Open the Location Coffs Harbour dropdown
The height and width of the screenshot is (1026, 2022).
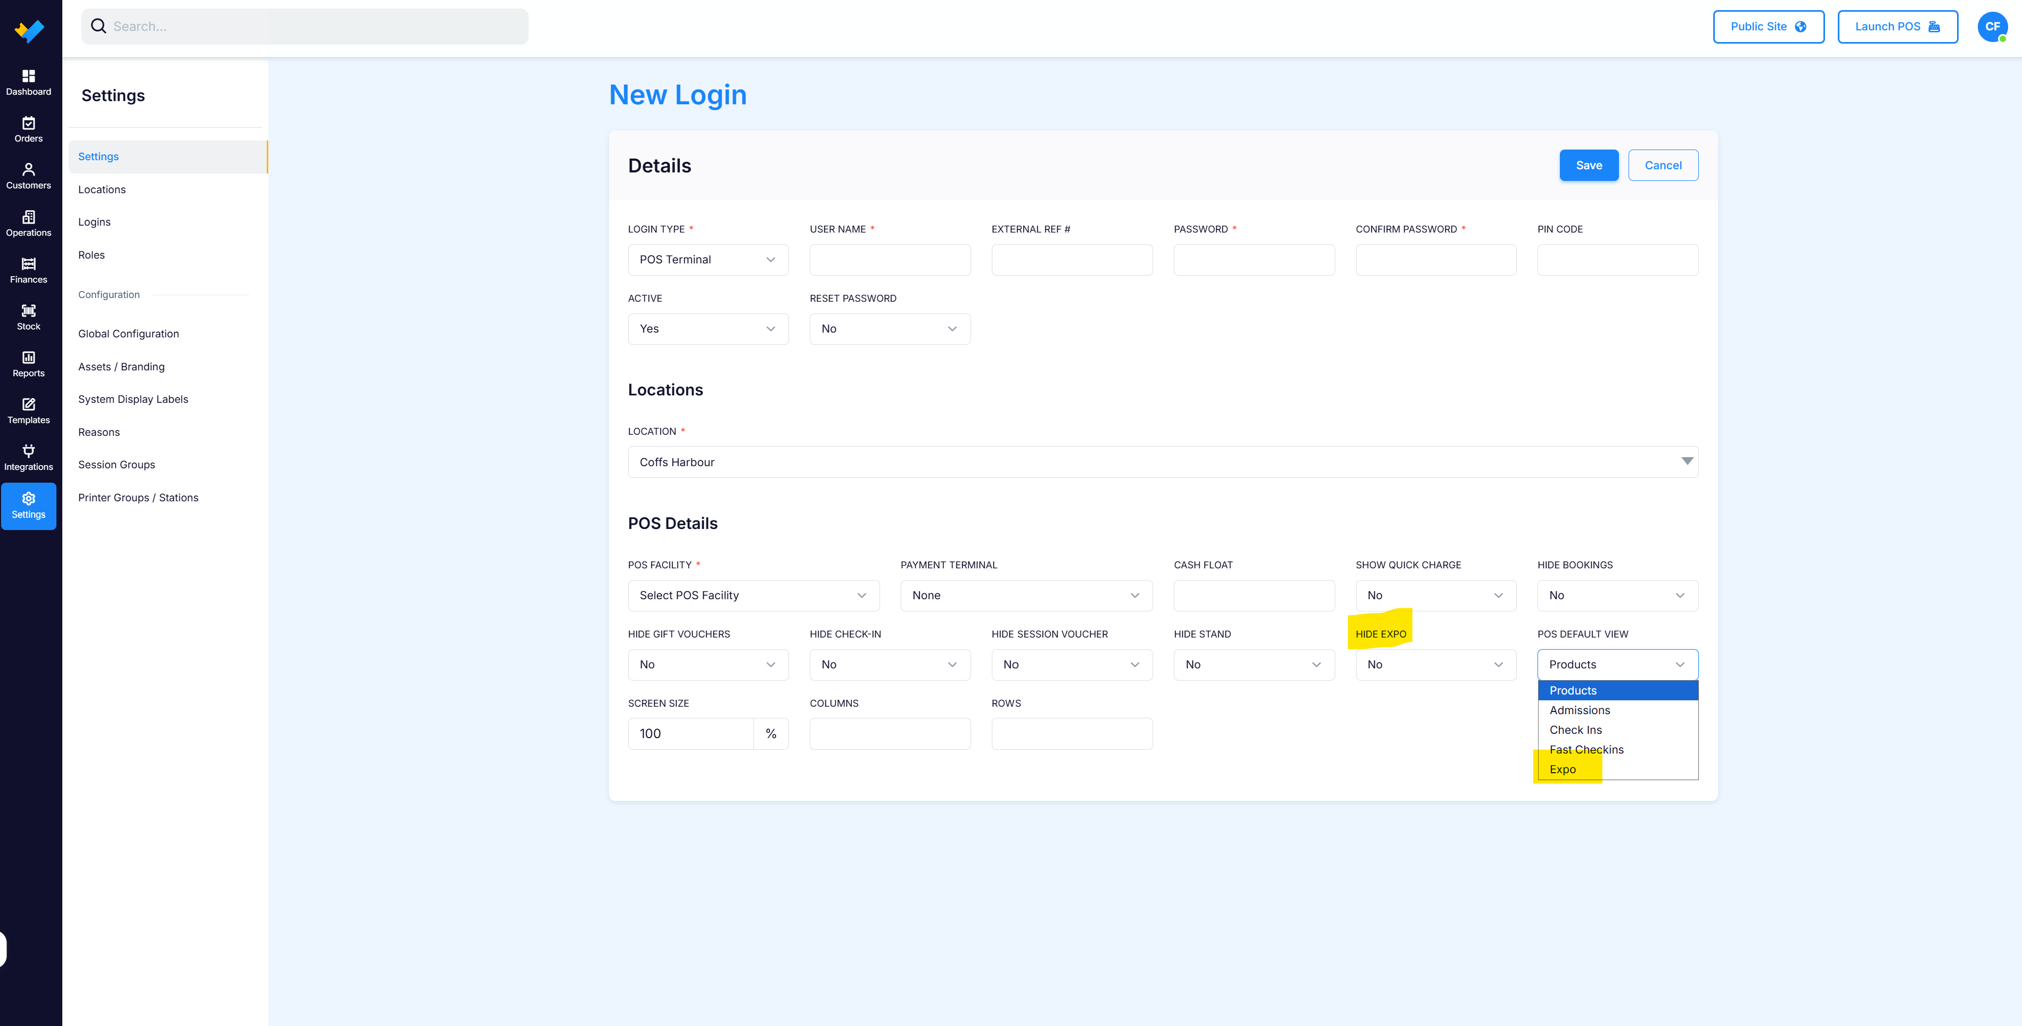(1163, 462)
